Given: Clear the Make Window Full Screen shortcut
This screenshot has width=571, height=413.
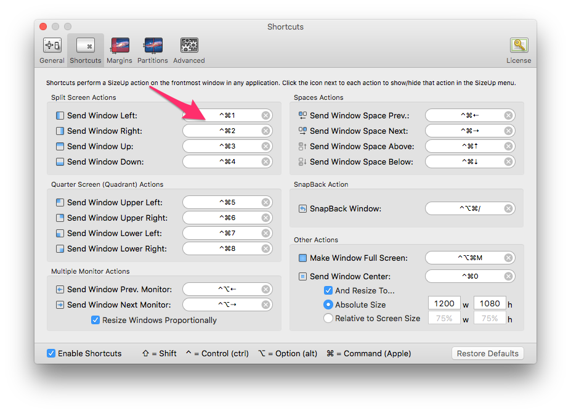Looking at the screenshot, I should click(508, 258).
